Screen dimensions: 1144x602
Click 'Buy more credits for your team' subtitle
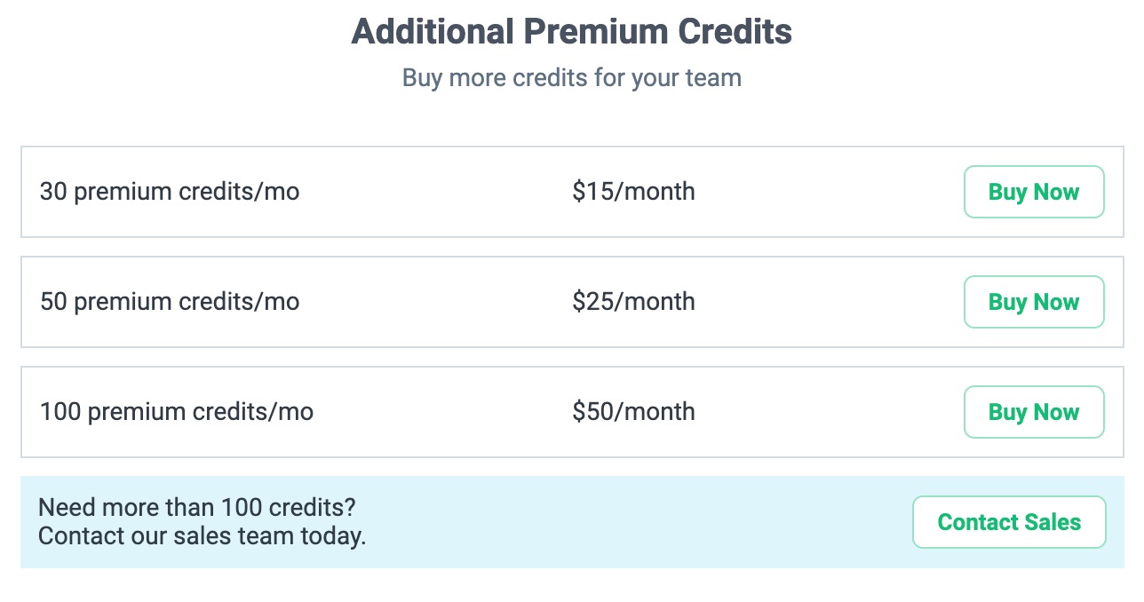(x=572, y=78)
